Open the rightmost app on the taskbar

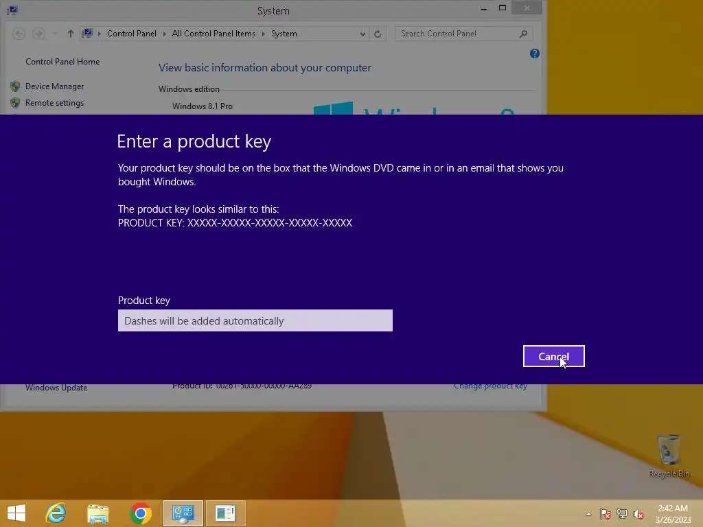click(x=225, y=513)
